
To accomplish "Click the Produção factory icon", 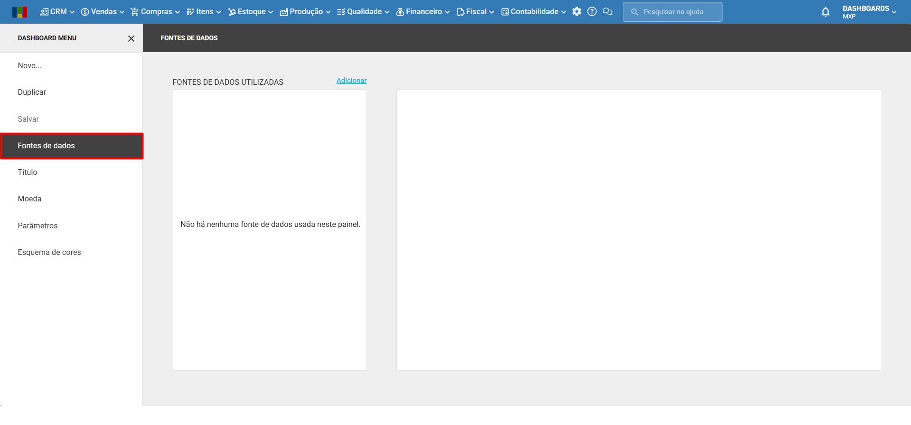I will pyautogui.click(x=284, y=12).
